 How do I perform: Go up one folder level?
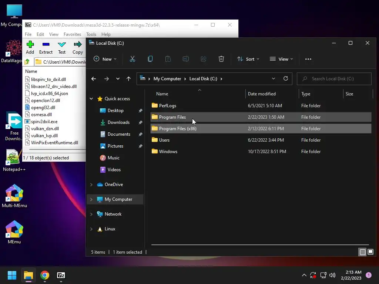coord(128,79)
